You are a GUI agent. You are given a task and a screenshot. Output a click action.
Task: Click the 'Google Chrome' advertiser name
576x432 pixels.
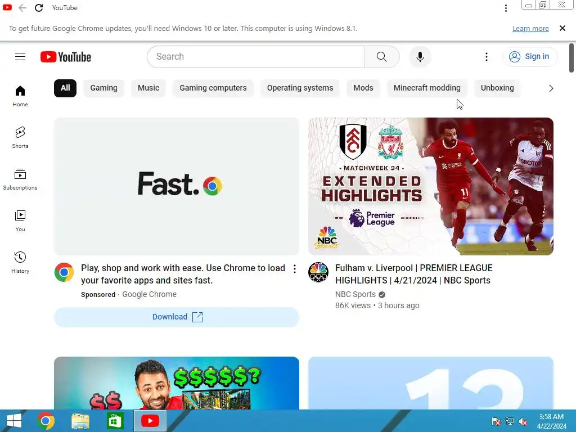(x=149, y=294)
